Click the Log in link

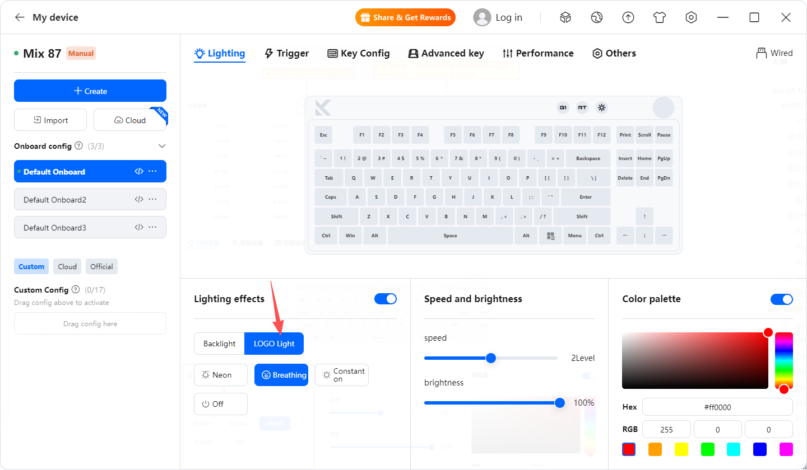pyautogui.click(x=509, y=17)
